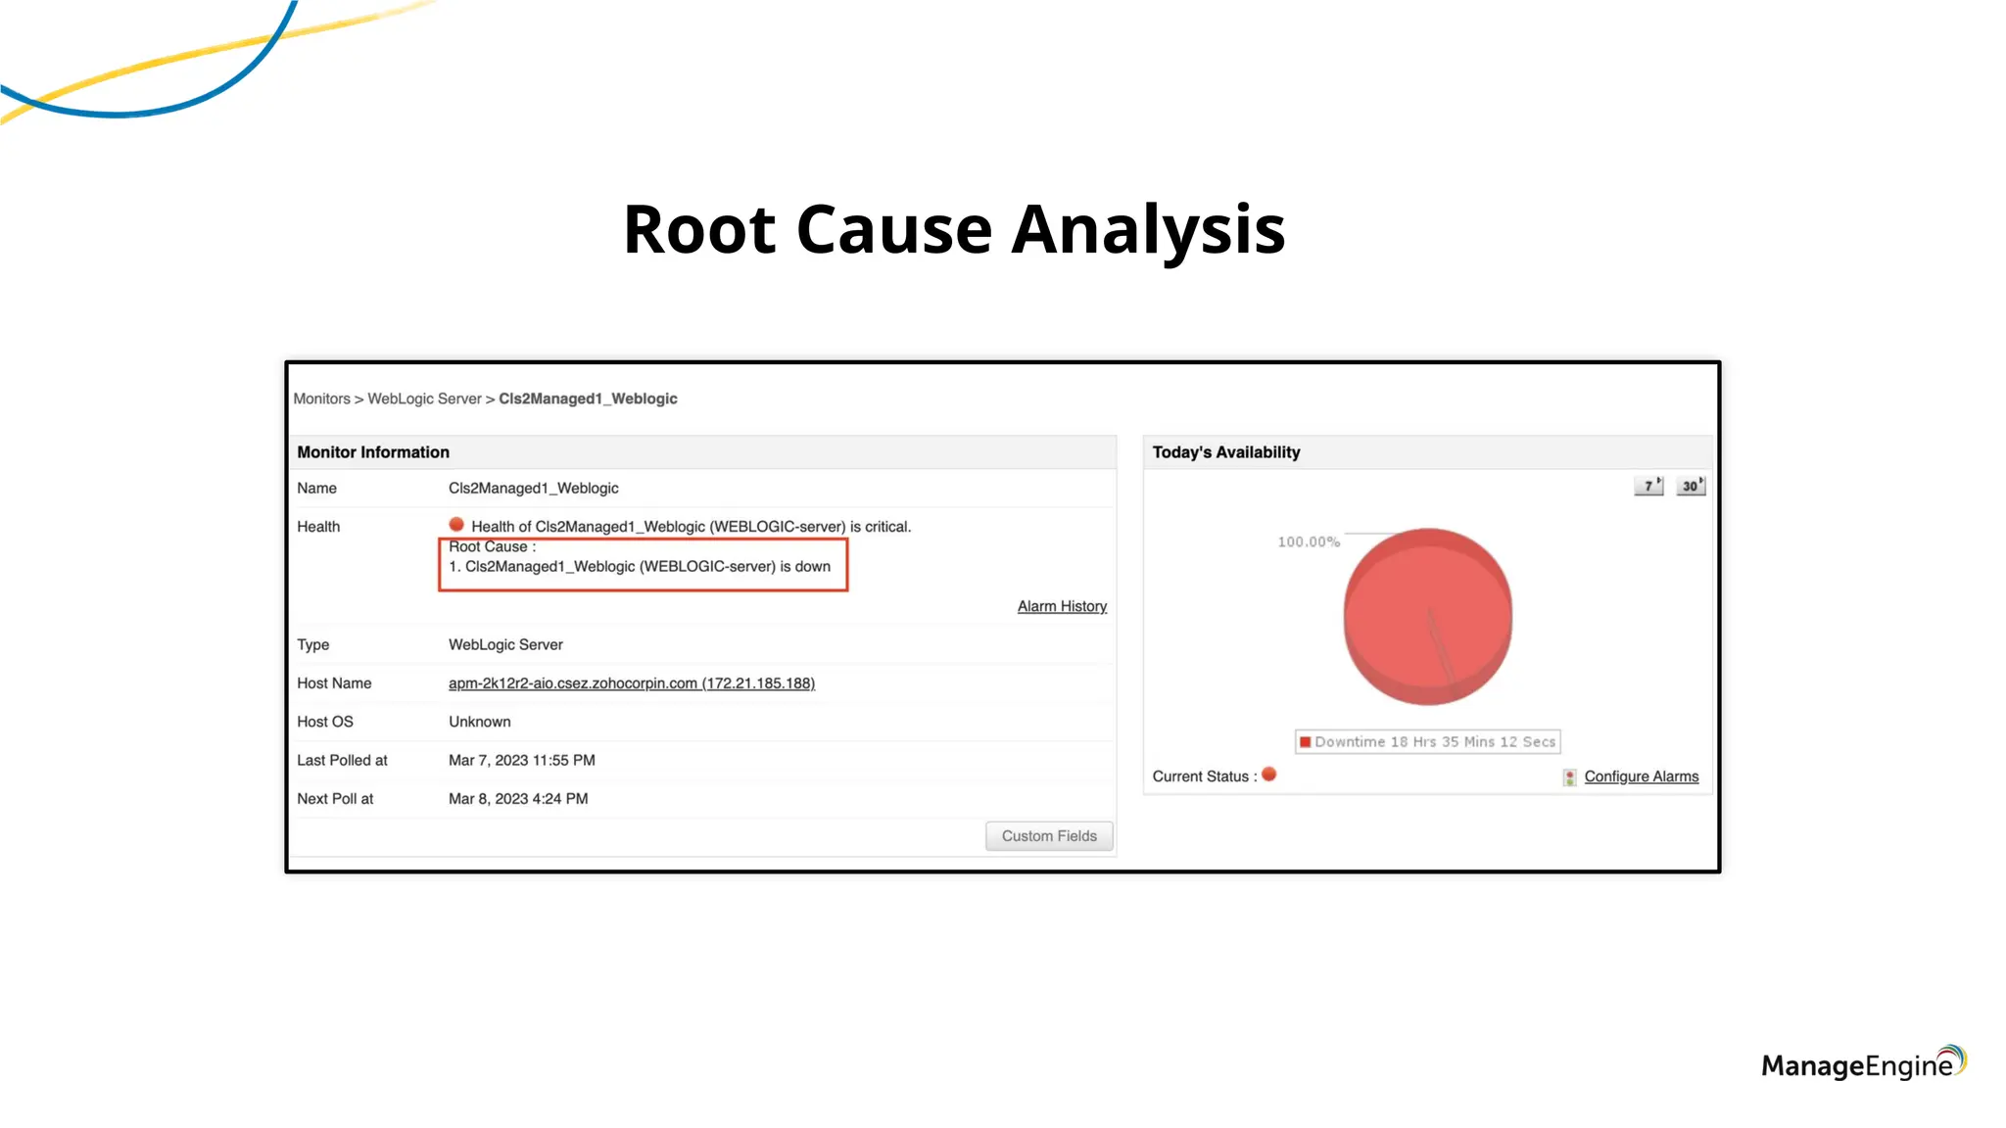Click the red critical Health status dot
This screenshot has width=2006, height=1128.
click(456, 525)
